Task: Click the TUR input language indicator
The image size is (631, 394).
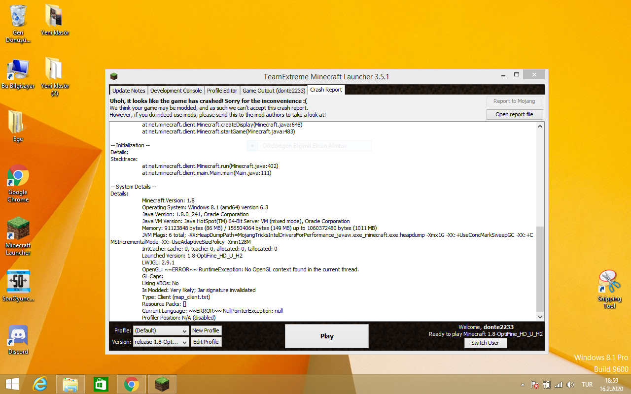Action: (587, 385)
